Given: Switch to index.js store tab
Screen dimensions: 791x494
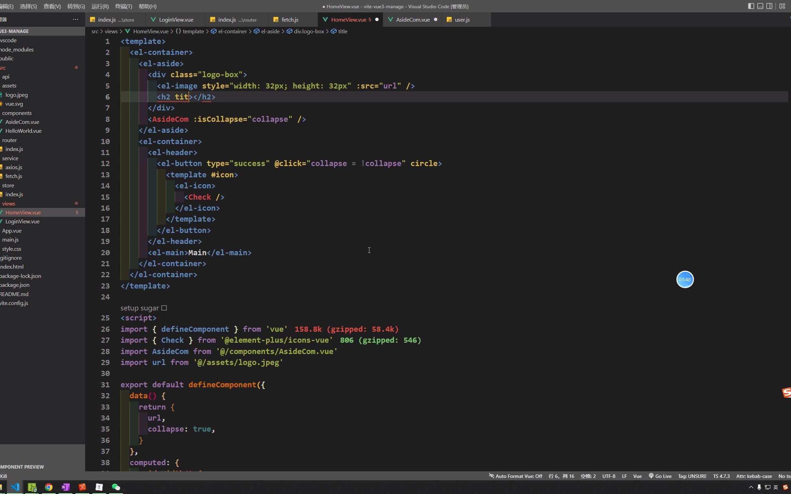Looking at the screenshot, I should (115, 20).
